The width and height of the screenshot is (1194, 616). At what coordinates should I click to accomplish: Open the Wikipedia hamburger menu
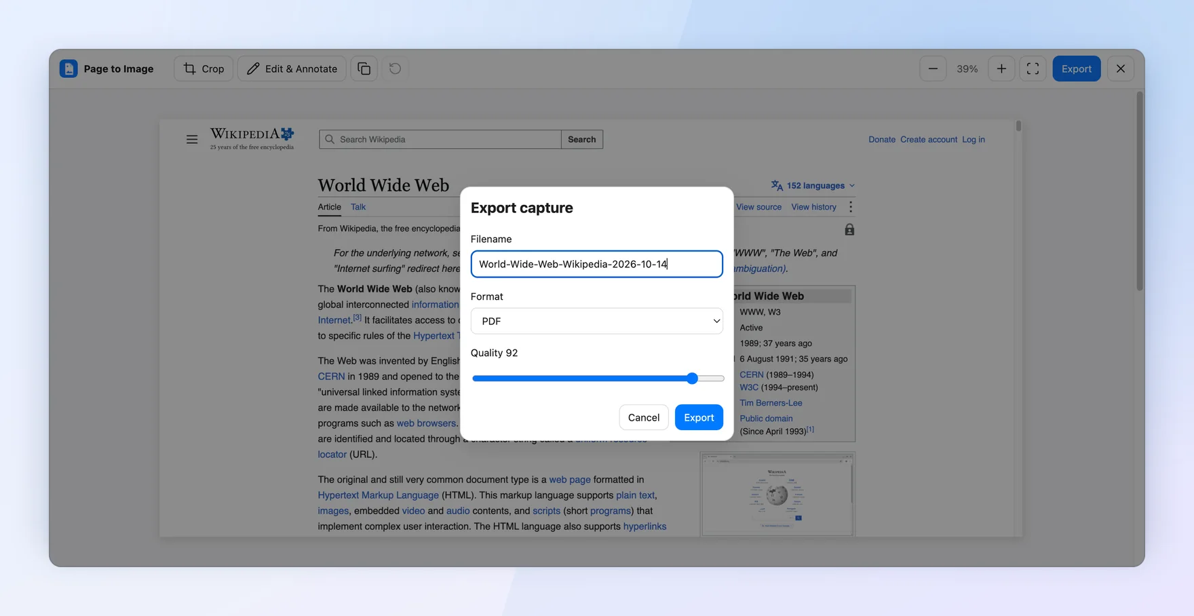tap(192, 140)
